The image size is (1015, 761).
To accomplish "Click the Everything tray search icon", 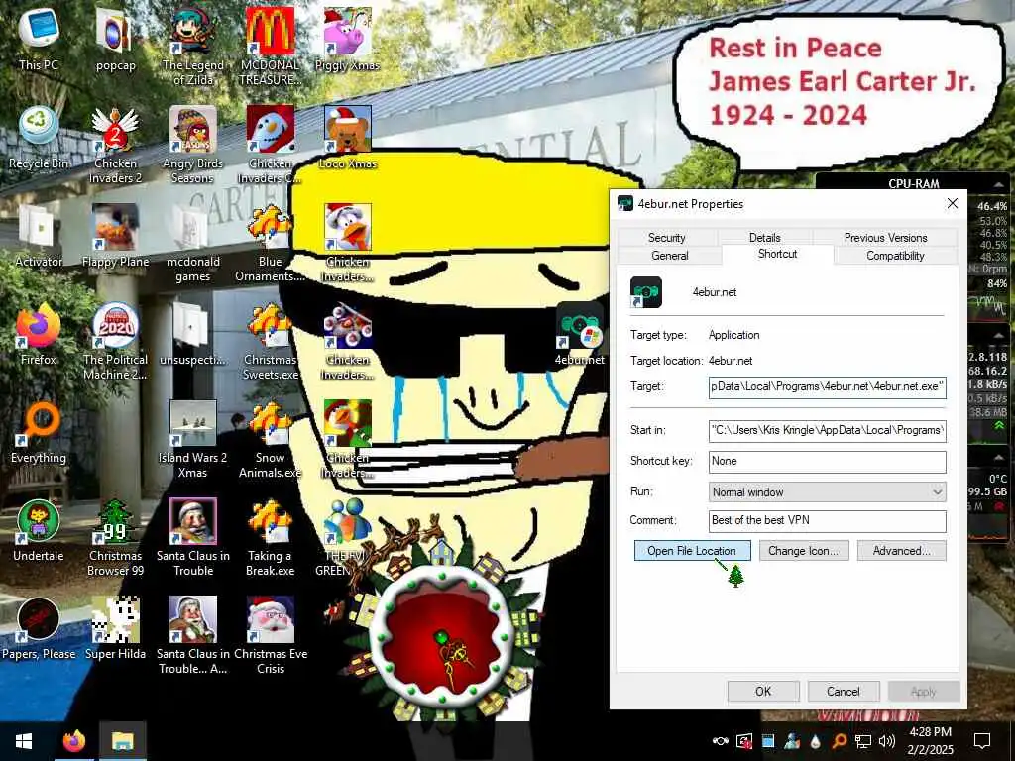I will click(839, 741).
